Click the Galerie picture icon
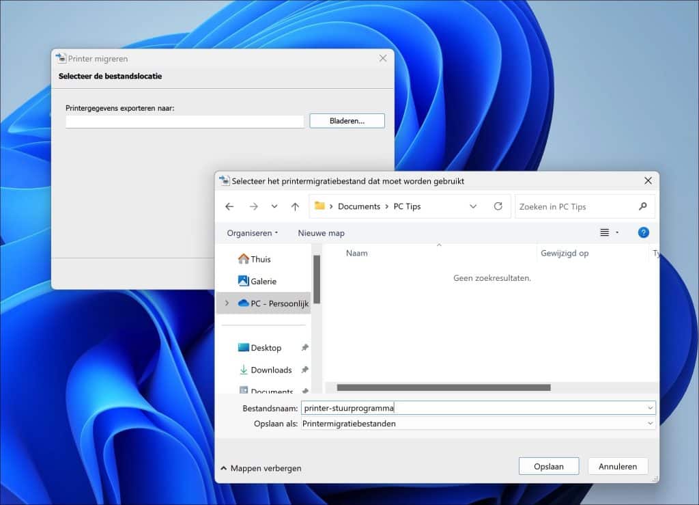 (x=244, y=281)
